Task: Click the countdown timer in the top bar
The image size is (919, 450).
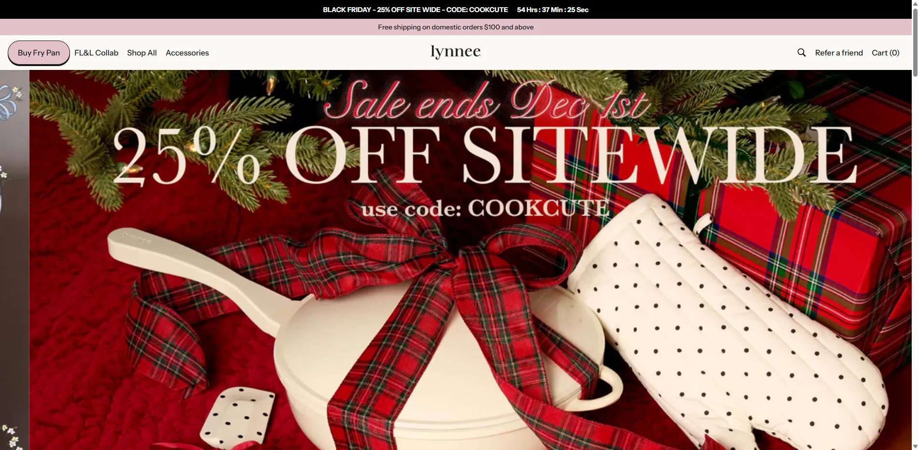Action: tap(553, 10)
